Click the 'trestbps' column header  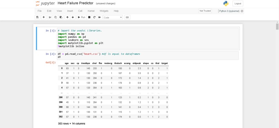point(85,63)
